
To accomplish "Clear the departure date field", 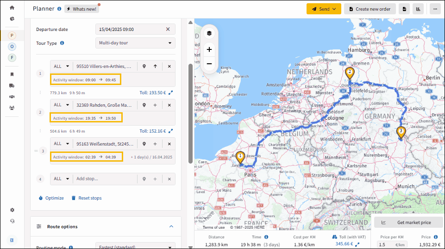I will point(168,29).
